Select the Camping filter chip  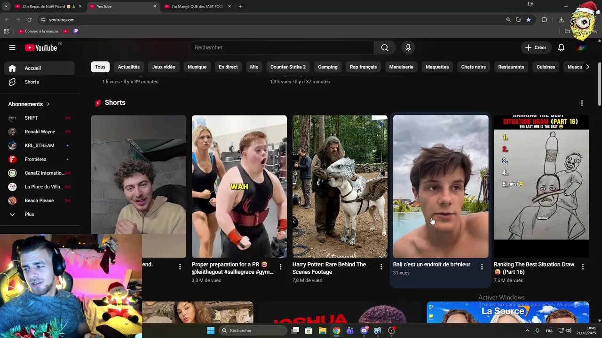click(x=328, y=67)
